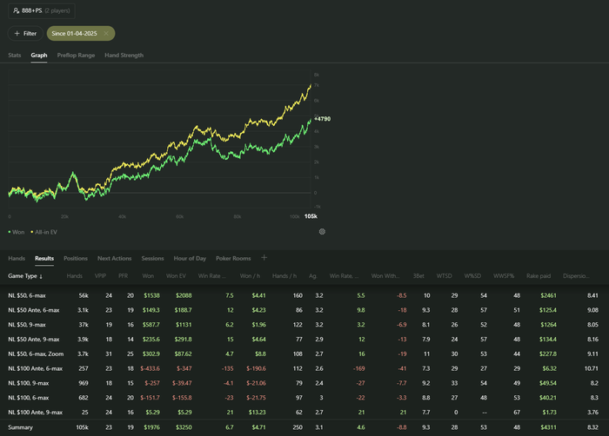Toggle the All-in EV line in legend

[43, 232]
